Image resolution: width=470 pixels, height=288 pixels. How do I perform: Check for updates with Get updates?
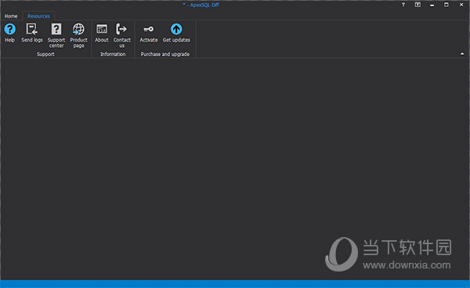tap(176, 29)
